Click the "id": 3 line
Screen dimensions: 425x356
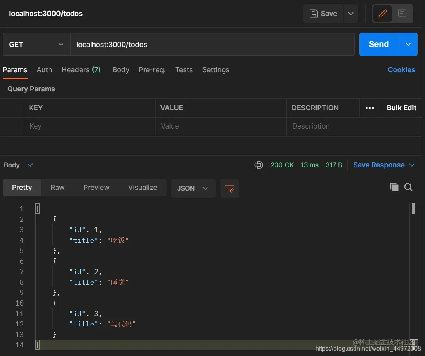85,314
